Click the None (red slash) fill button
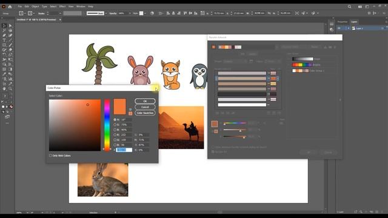The height and width of the screenshot is (218, 388). click(x=11, y=107)
